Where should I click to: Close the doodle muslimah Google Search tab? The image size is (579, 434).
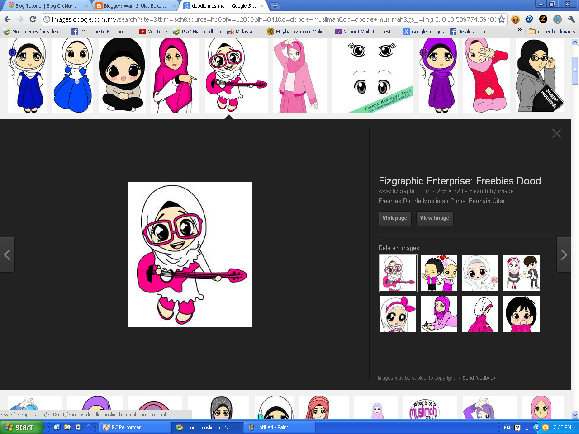pos(261,6)
